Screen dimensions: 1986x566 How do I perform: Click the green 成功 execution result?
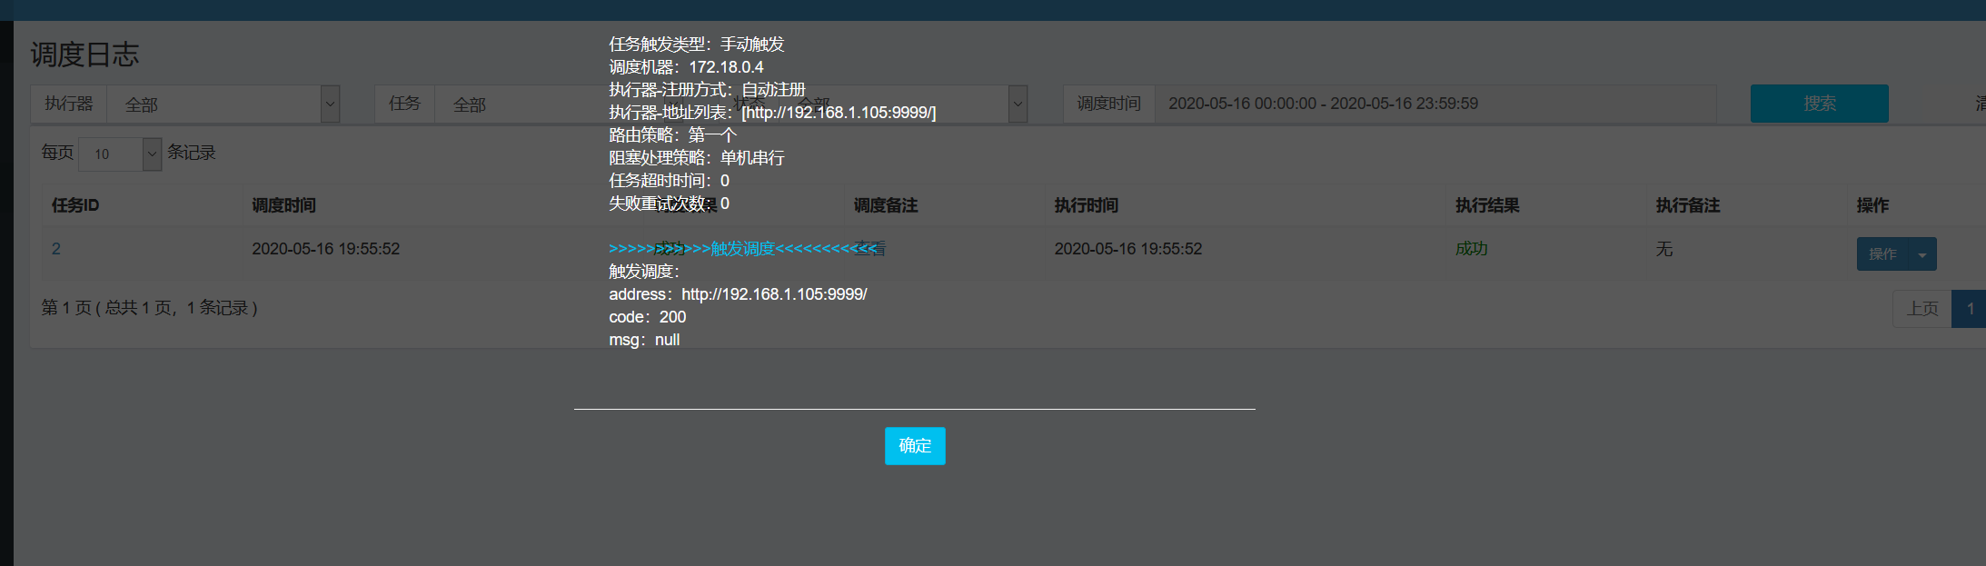coord(1472,249)
